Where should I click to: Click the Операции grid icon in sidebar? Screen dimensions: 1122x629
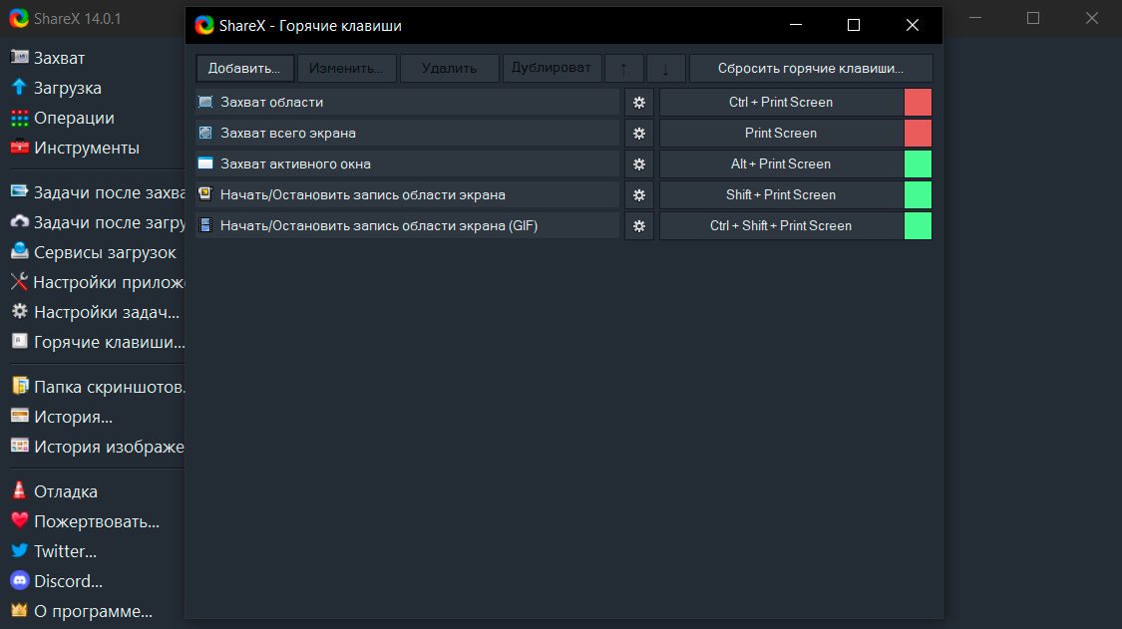[19, 118]
